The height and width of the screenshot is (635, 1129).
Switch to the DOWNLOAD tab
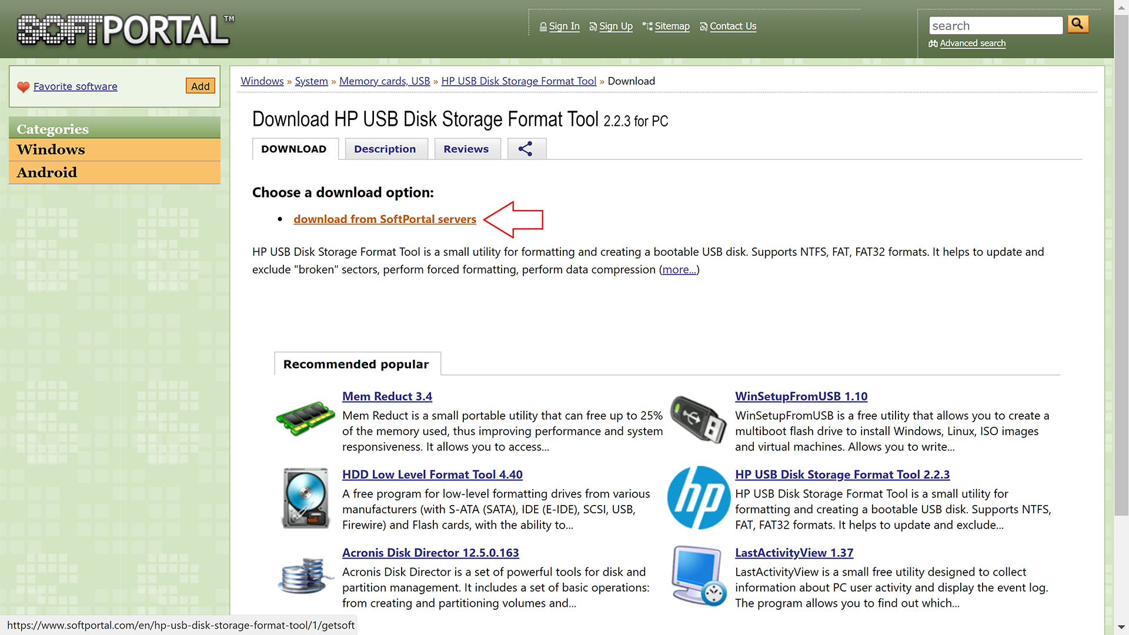point(295,149)
